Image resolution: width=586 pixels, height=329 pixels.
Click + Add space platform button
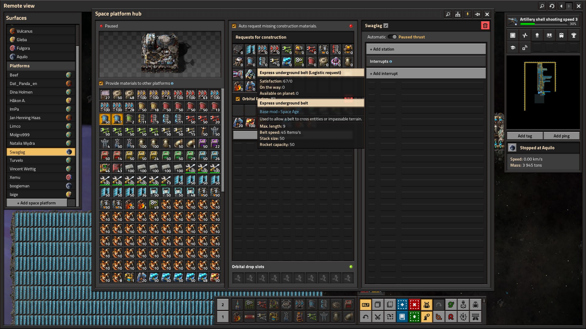pos(37,203)
